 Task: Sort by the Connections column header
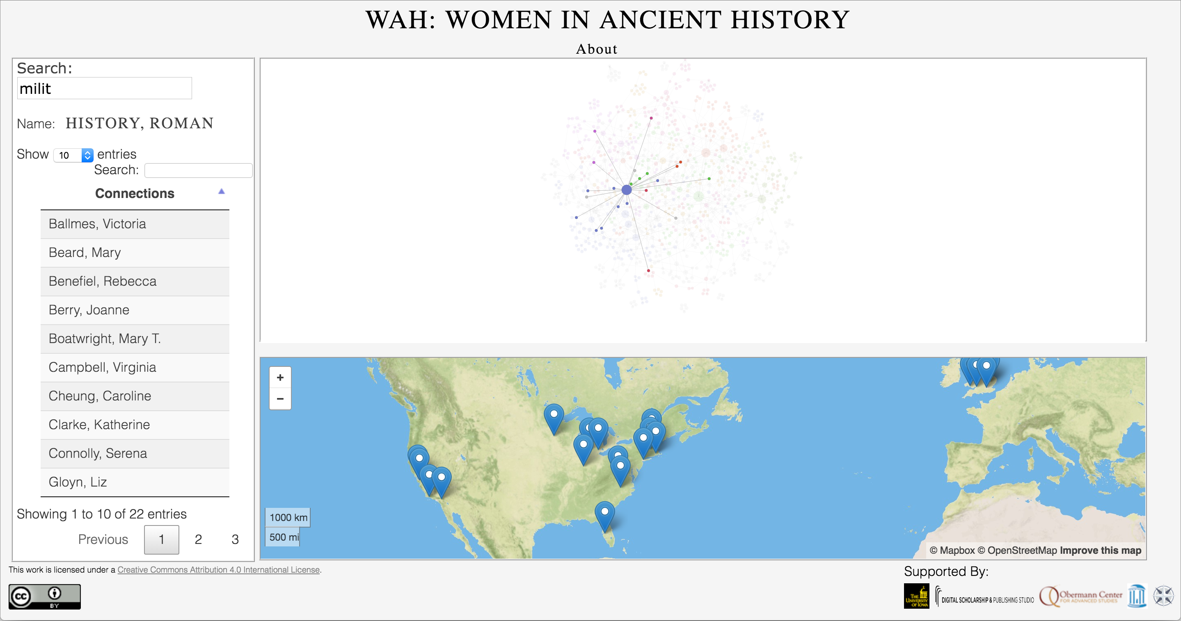pyautogui.click(x=134, y=193)
